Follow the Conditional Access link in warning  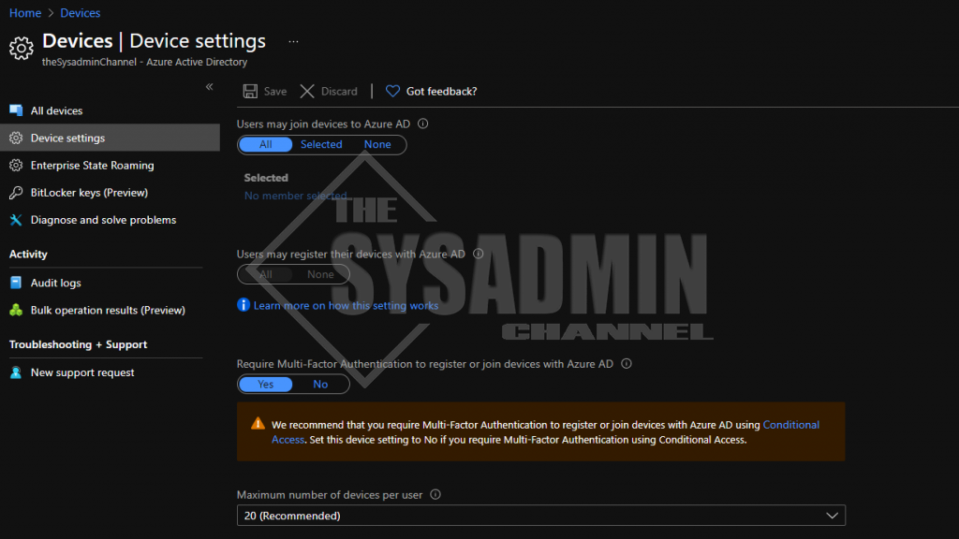tap(790, 425)
